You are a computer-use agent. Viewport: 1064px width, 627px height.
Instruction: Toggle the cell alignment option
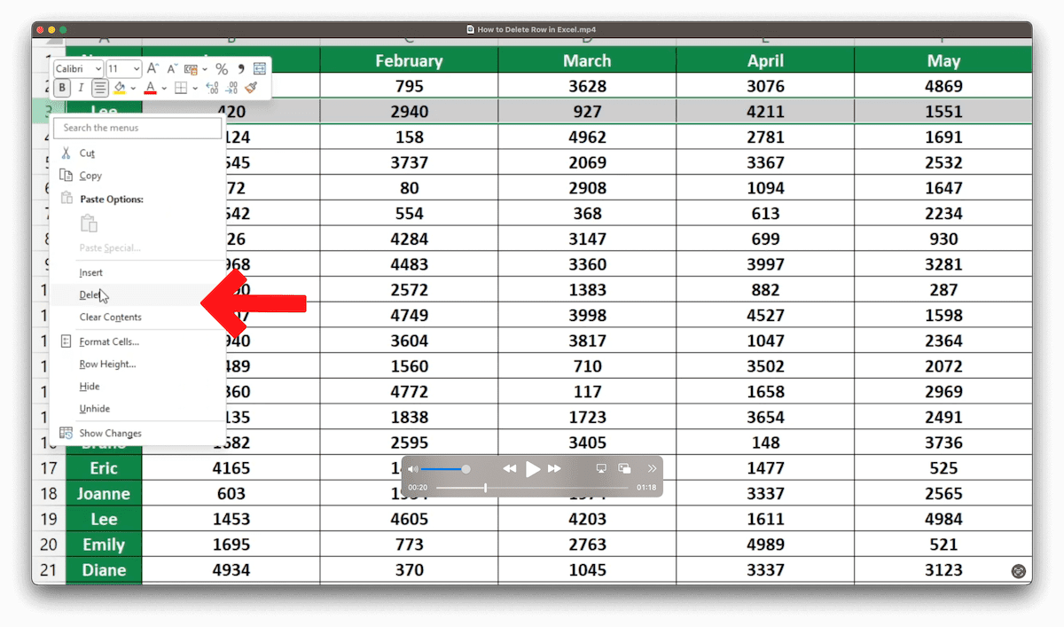[101, 88]
